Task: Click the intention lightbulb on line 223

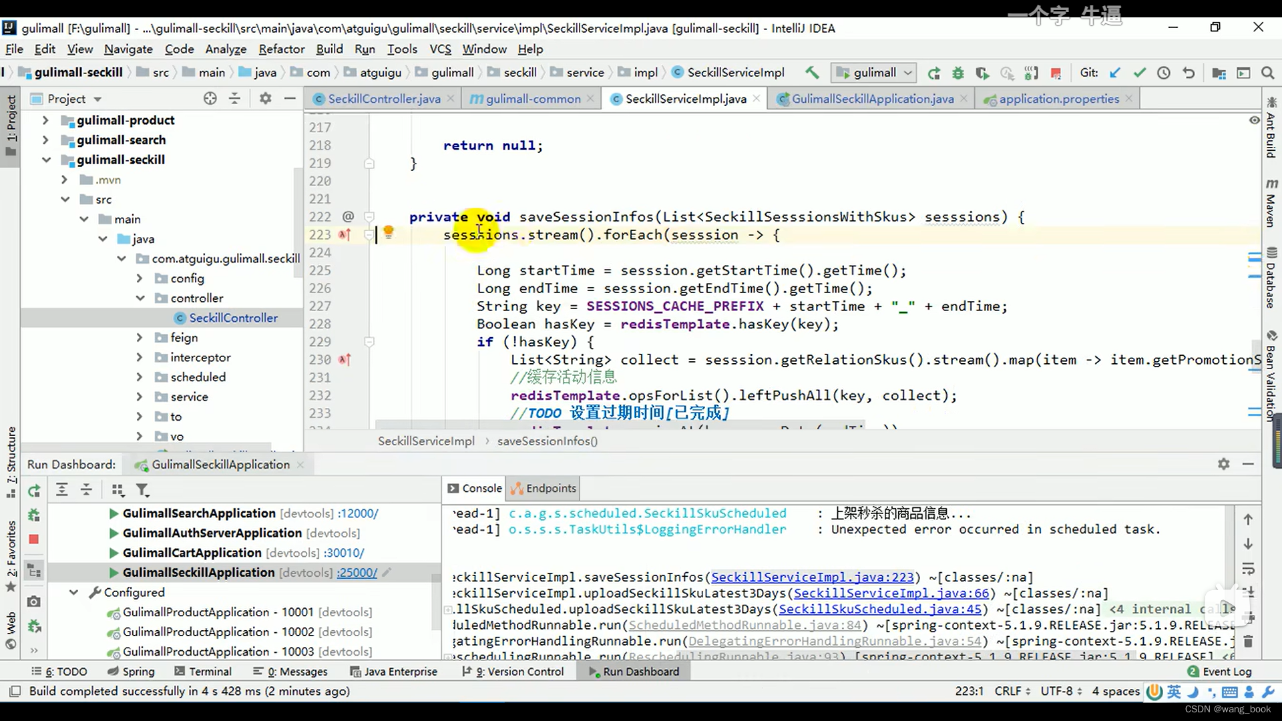Action: [388, 233]
